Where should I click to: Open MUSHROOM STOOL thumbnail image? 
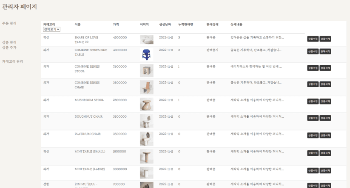tap(147, 104)
